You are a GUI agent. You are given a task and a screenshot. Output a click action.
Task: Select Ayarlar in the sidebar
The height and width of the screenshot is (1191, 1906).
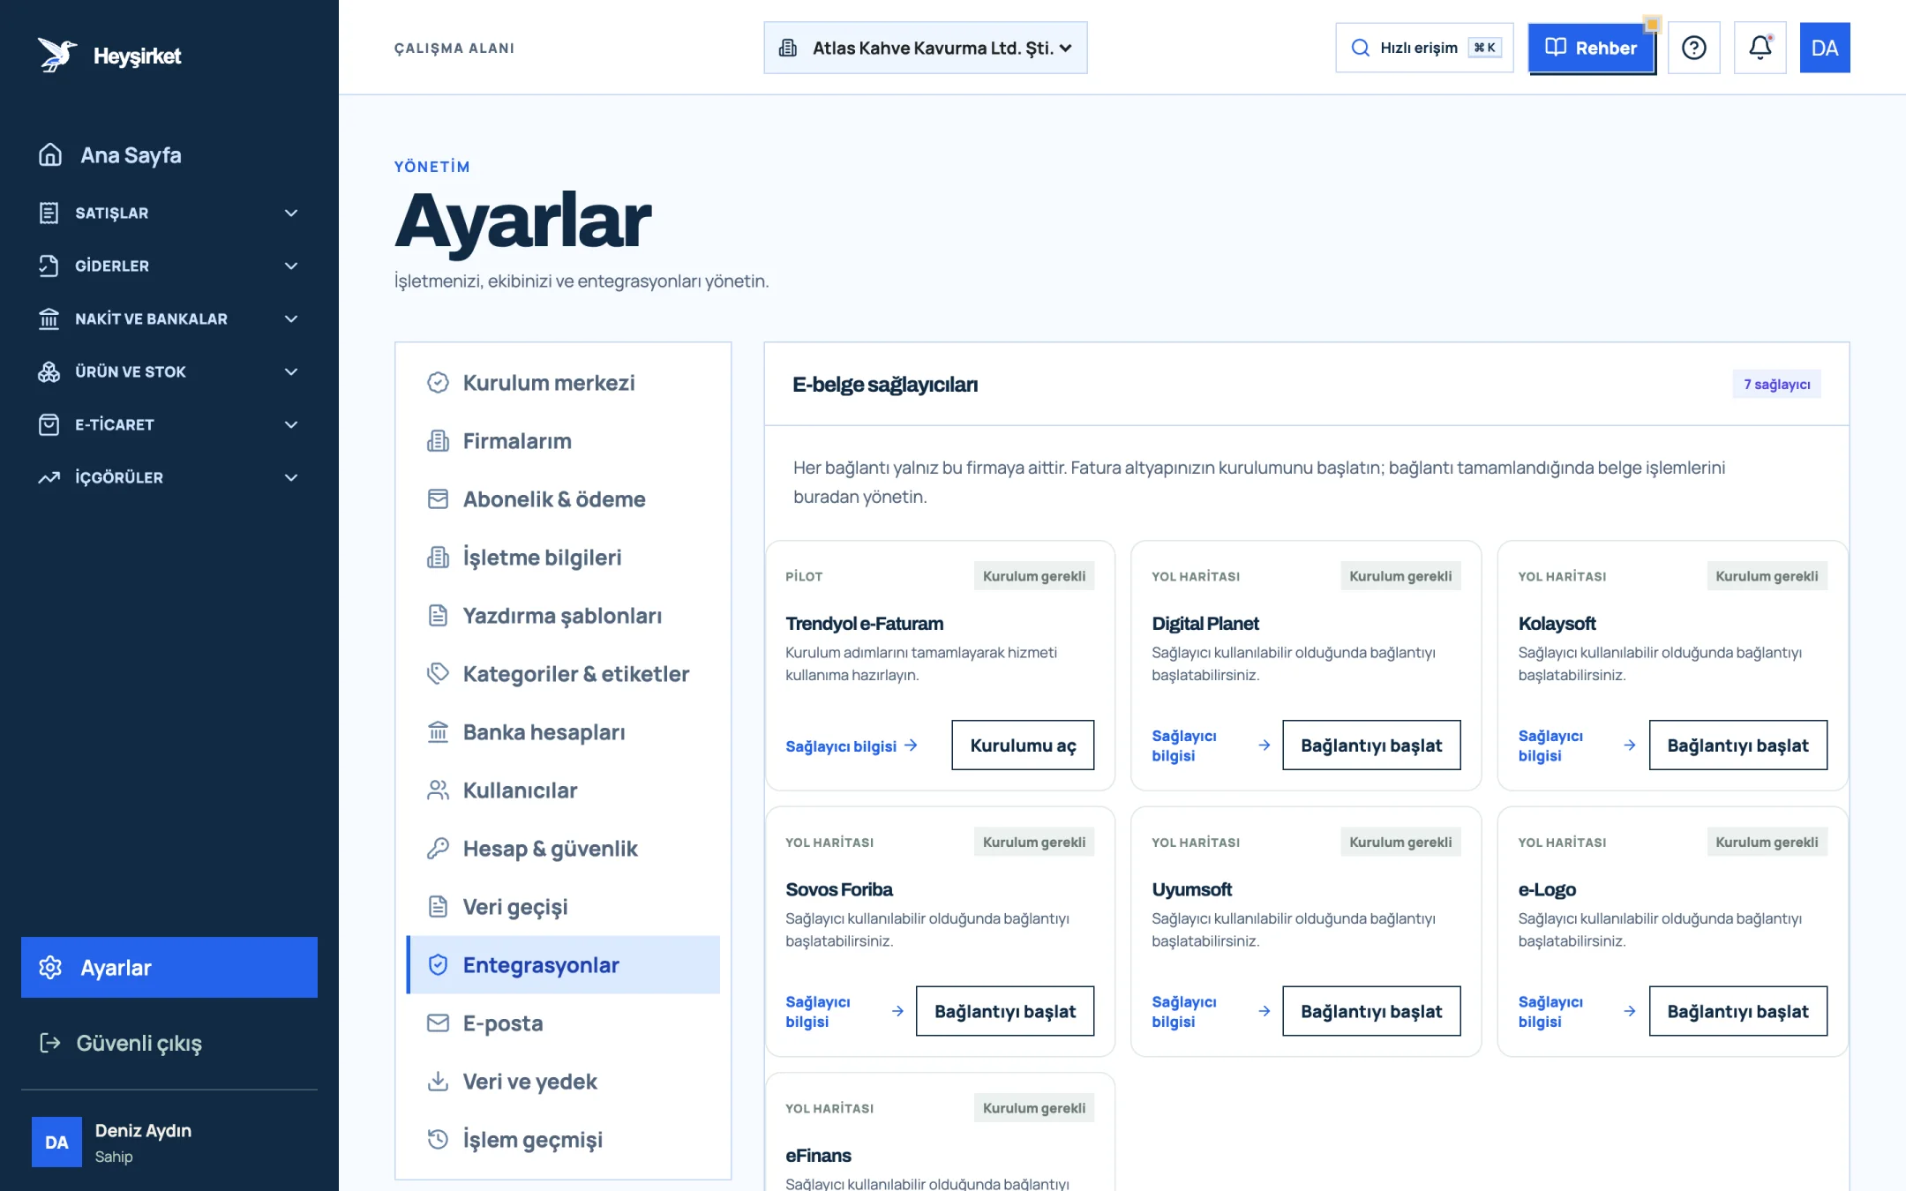click(169, 968)
